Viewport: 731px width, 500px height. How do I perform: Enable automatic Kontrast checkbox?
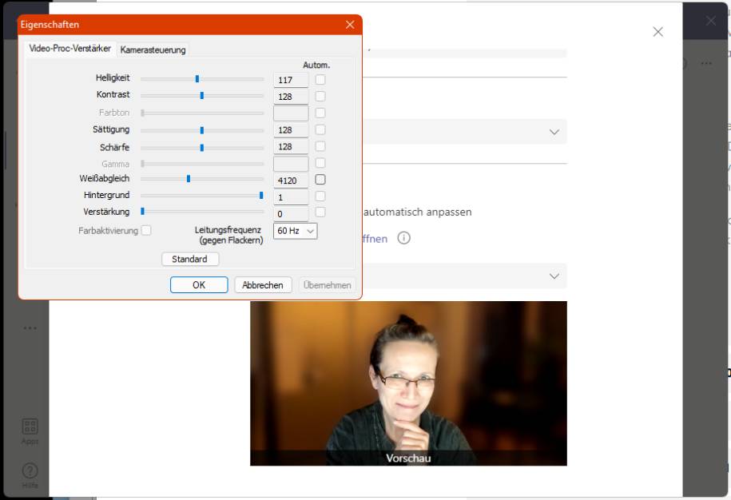point(320,97)
